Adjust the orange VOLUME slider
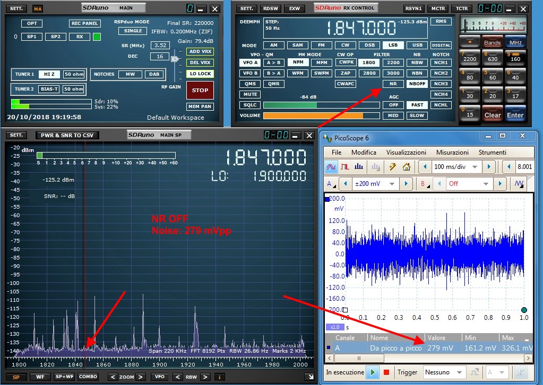The height and width of the screenshot is (385, 543). [x=321, y=116]
